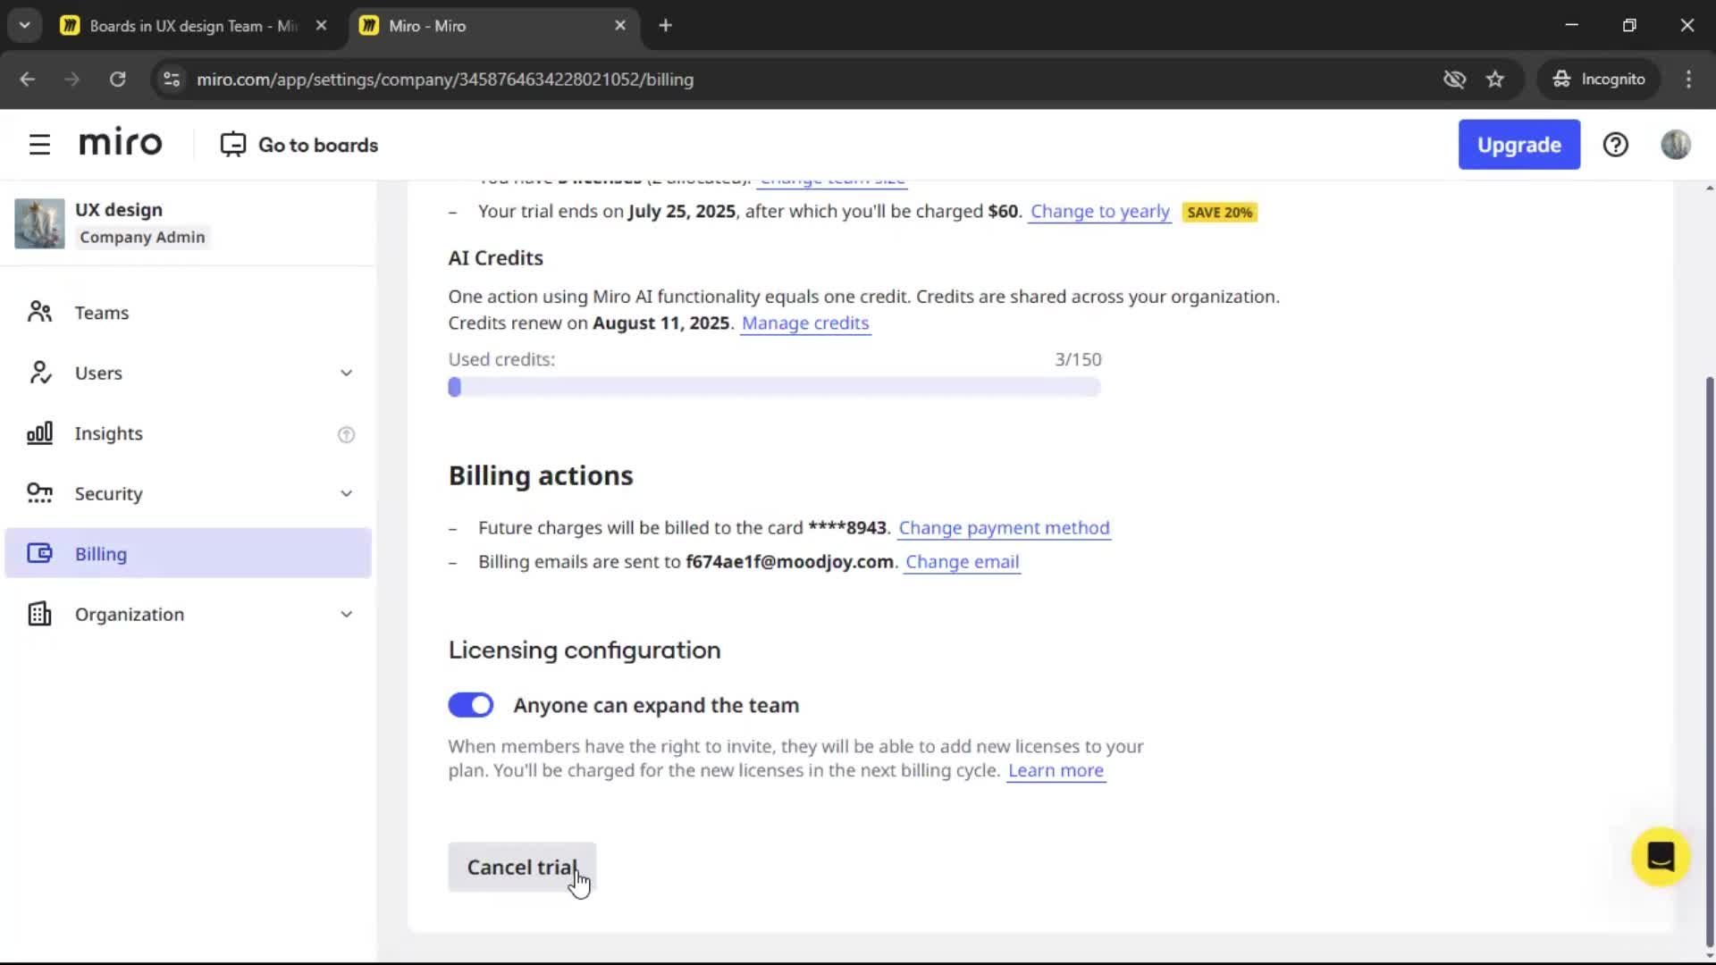Open Manage credits link
This screenshot has height=965, width=1716.
pyautogui.click(x=805, y=323)
